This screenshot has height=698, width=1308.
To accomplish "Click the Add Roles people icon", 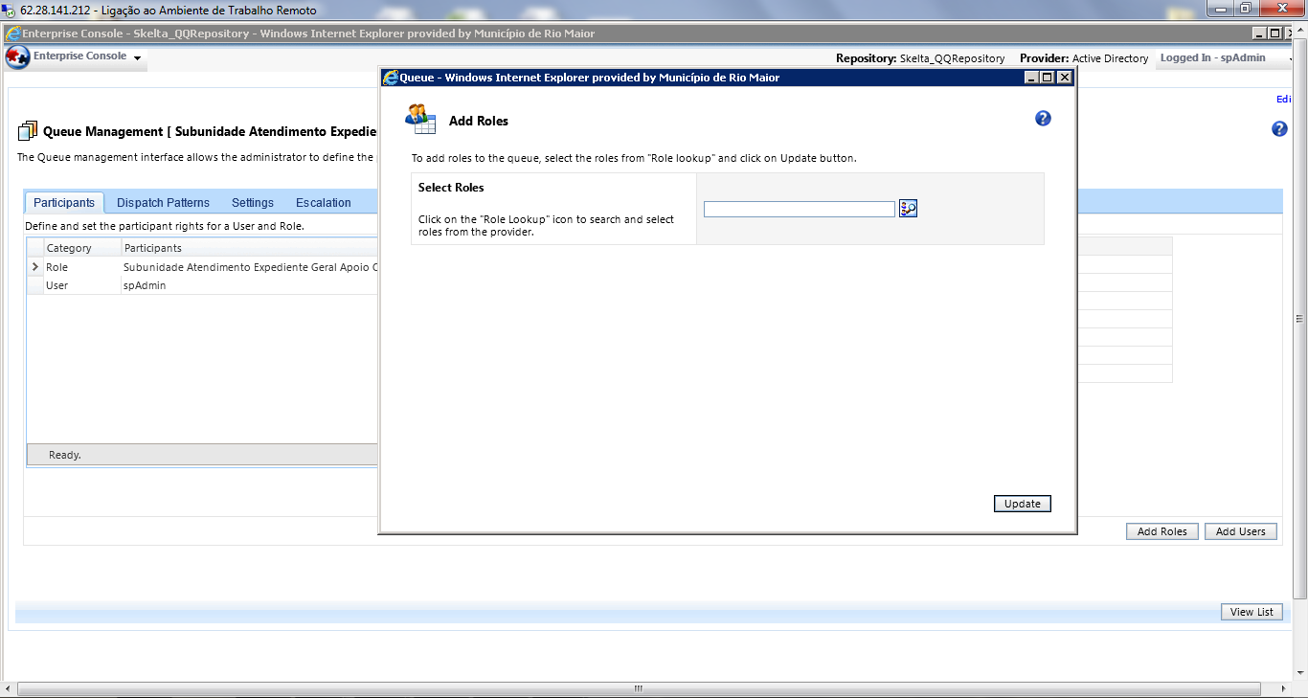I will (x=421, y=119).
